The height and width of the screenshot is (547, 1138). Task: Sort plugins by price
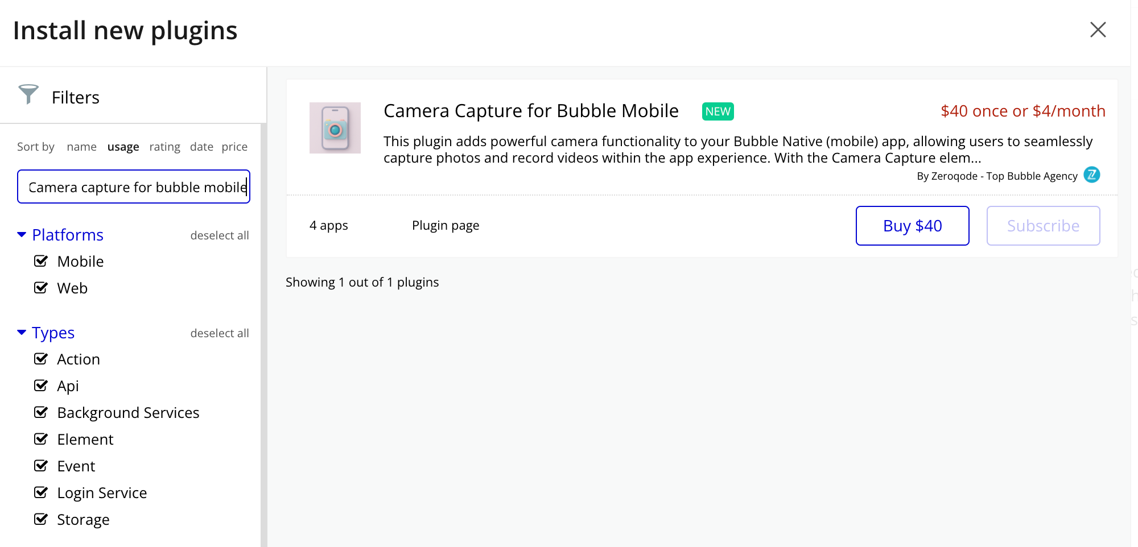click(x=234, y=147)
